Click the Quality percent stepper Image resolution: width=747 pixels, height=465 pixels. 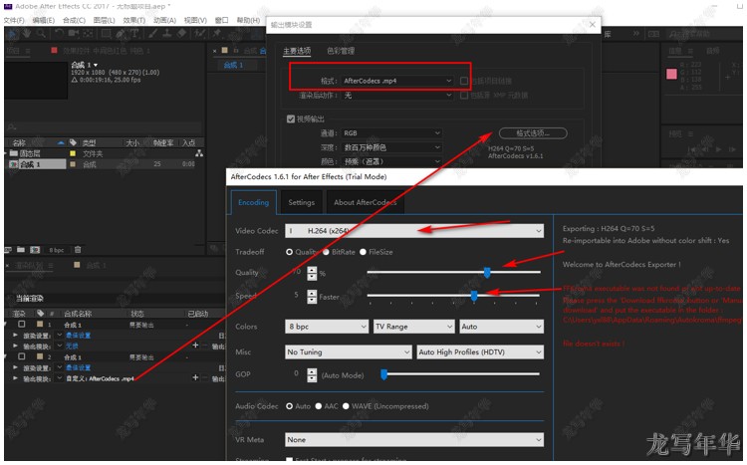[312, 273]
